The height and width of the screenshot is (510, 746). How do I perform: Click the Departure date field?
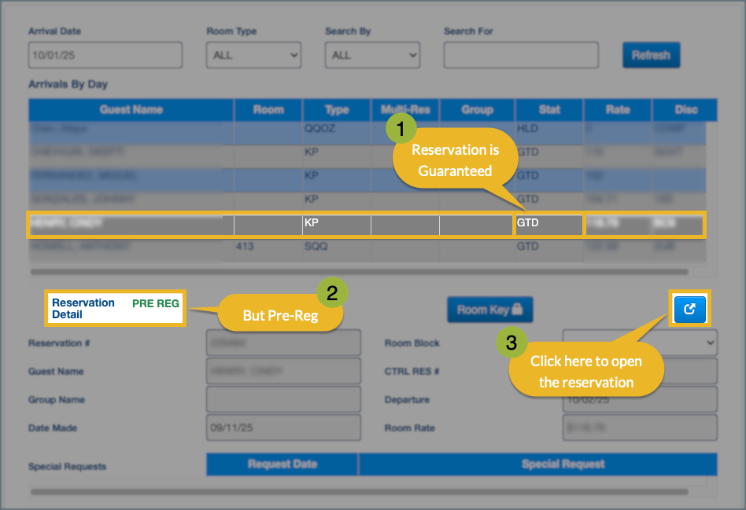click(x=639, y=399)
